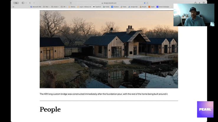Reload the page with the refresh icon
The image size is (218, 122).
click(x=147, y=3)
